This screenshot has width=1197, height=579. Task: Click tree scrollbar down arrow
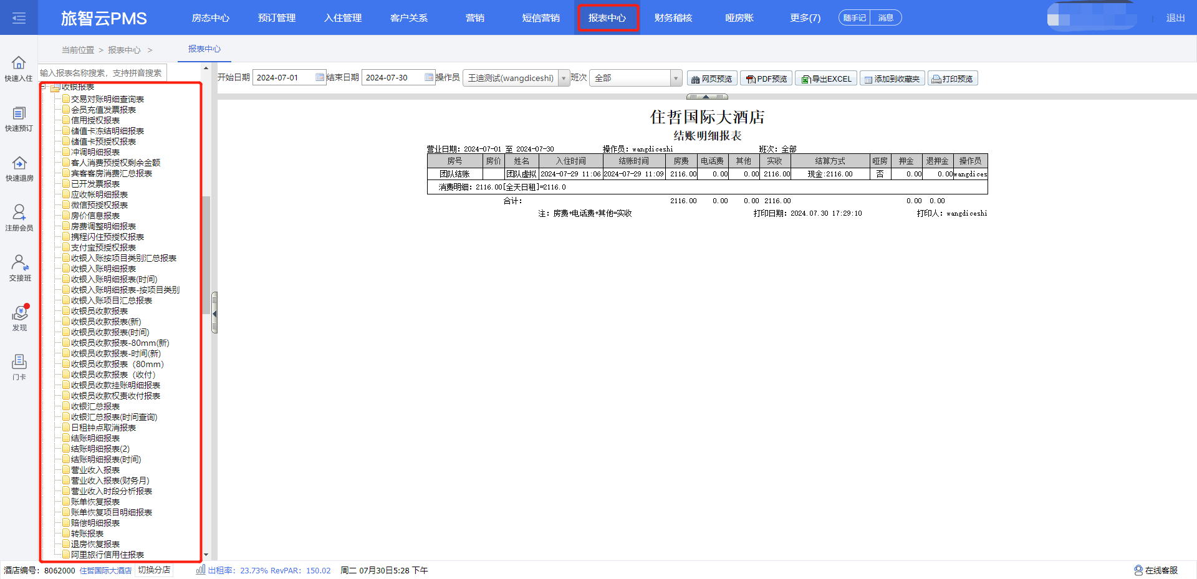206,555
